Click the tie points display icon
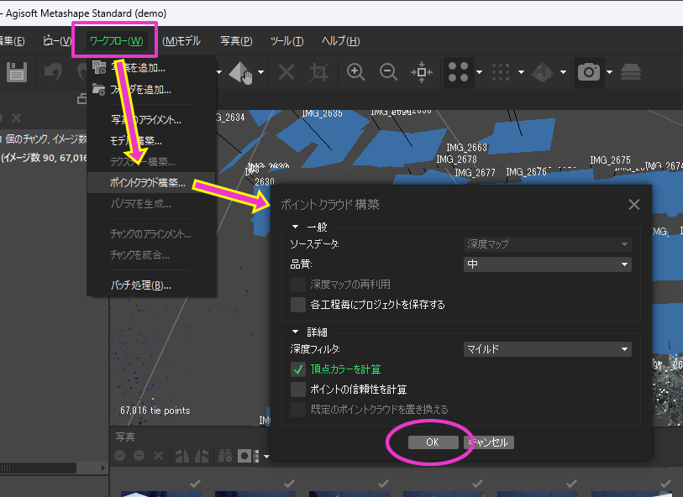 pos(458,72)
